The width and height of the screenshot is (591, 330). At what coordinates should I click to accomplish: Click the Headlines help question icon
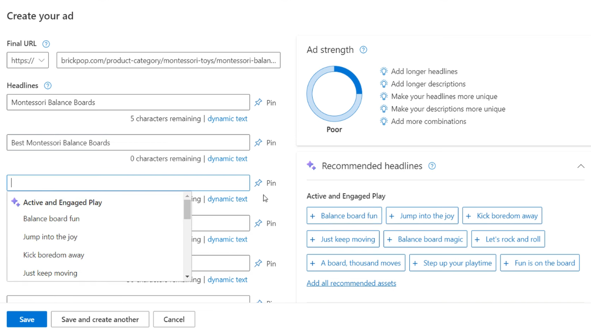point(47,86)
